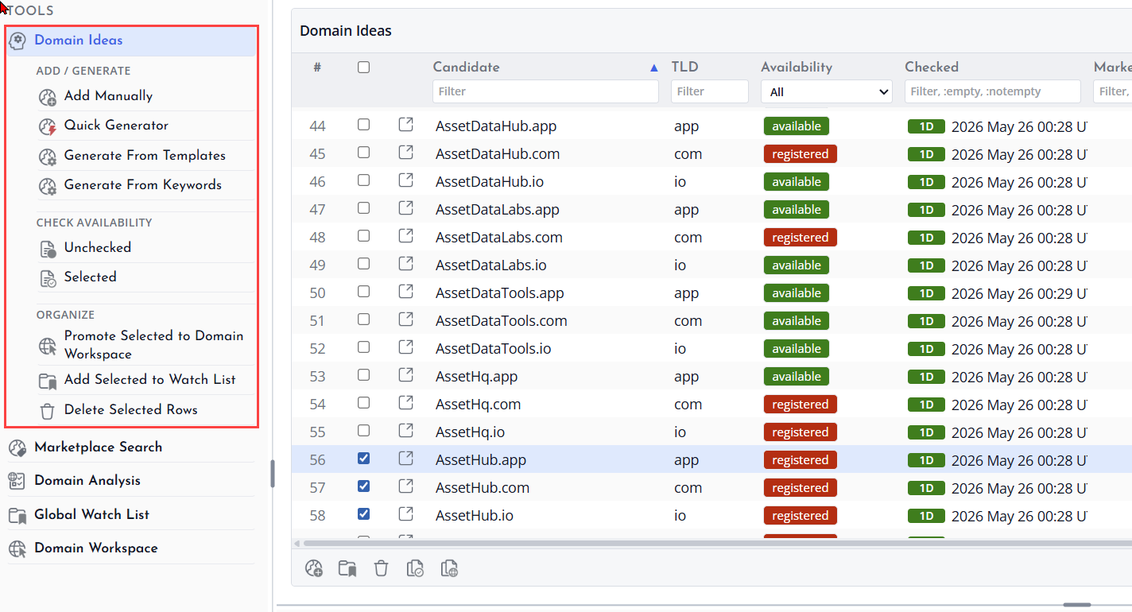1132x612 pixels.
Task: Open Generate From Templates
Action: 145,156
